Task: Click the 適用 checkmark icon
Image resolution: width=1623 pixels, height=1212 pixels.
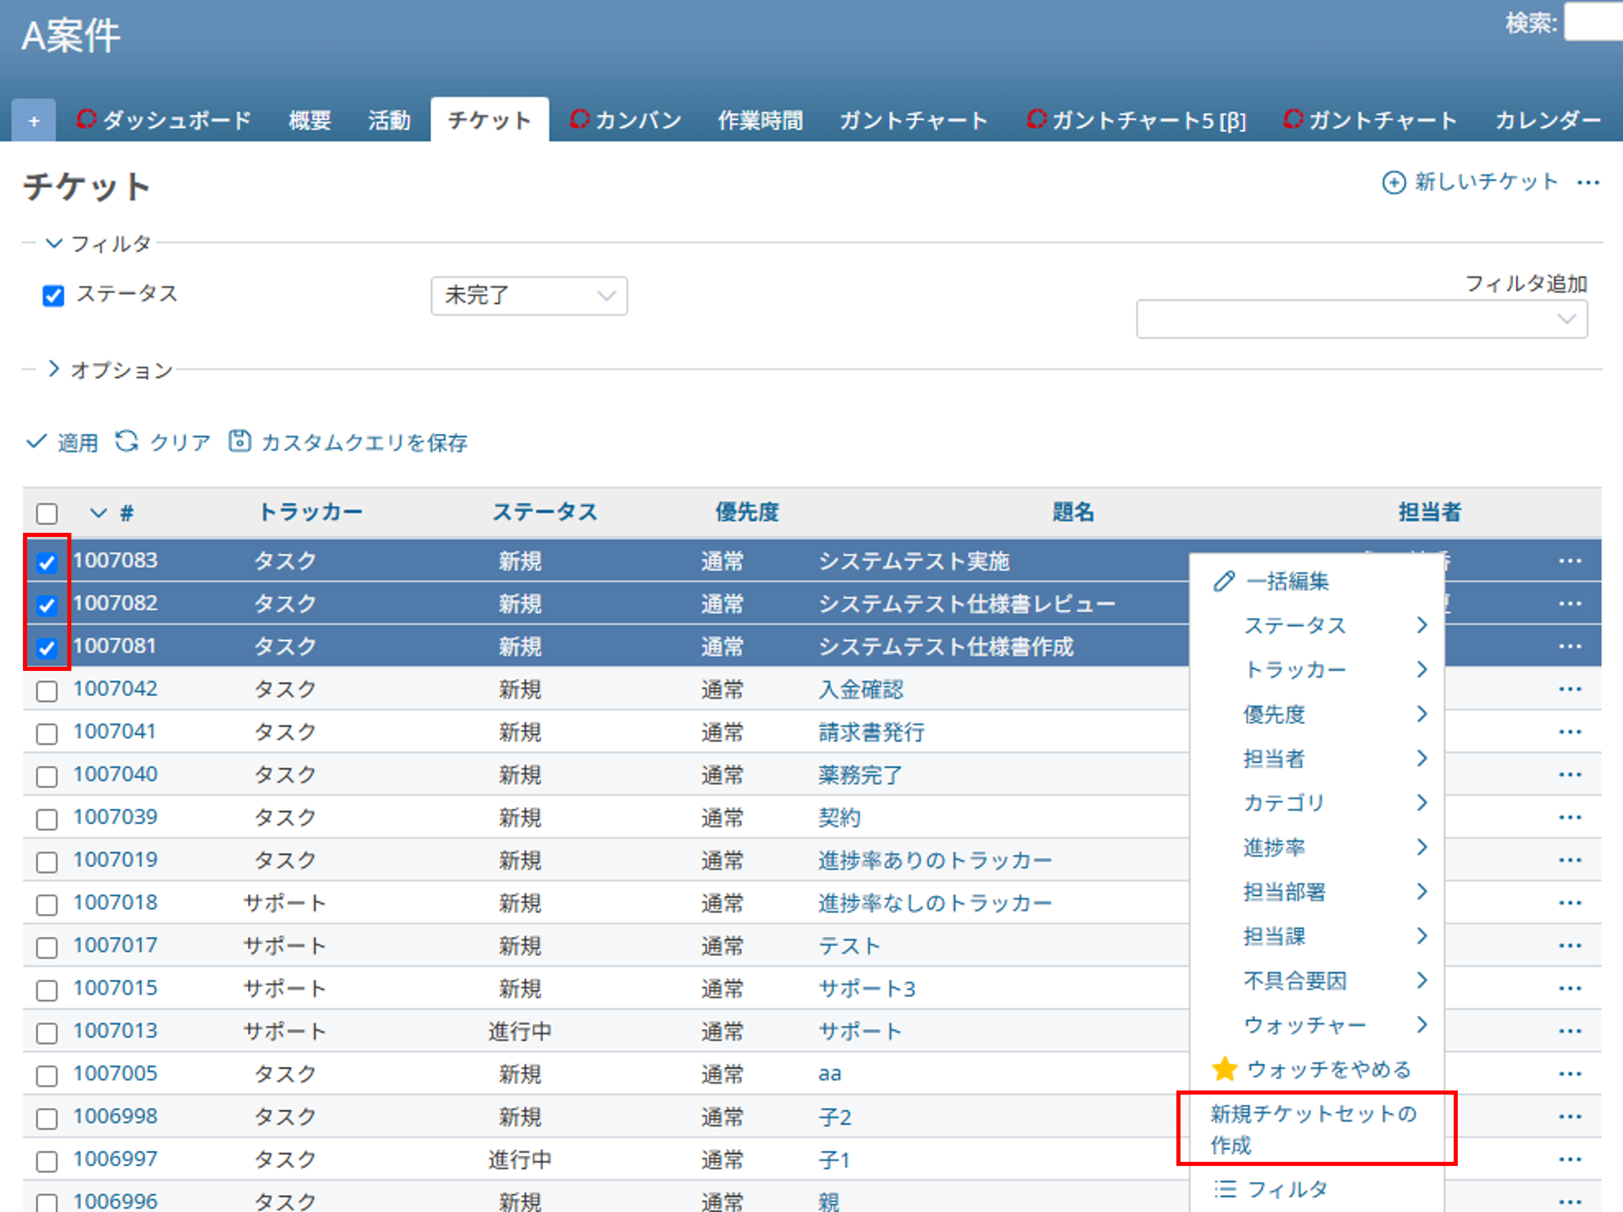Action: click(x=37, y=441)
